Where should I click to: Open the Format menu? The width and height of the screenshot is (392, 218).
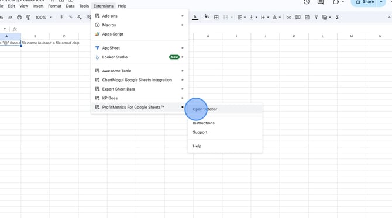(x=54, y=6)
